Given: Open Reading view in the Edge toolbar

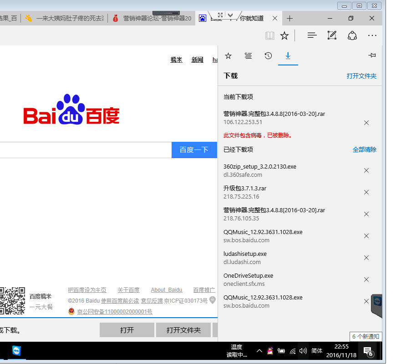Looking at the screenshot, I should pyautogui.click(x=270, y=35).
